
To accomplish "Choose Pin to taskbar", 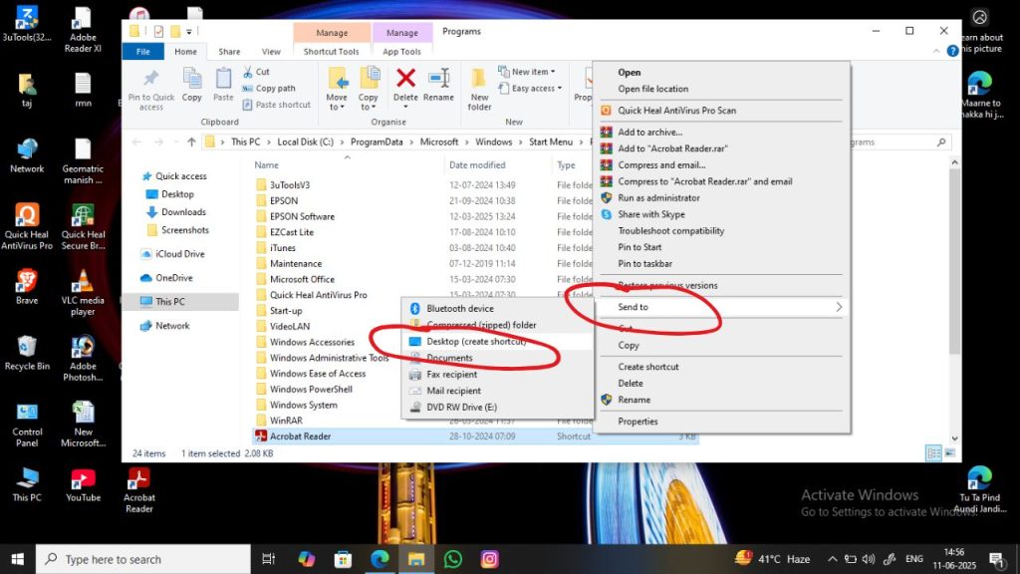I will pos(644,263).
